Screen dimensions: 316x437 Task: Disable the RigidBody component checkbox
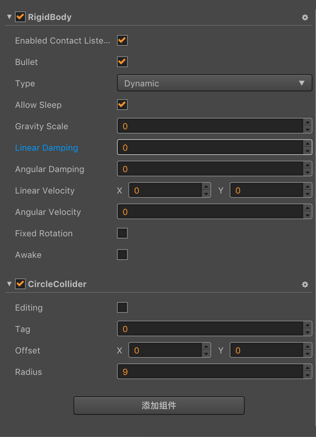click(20, 17)
